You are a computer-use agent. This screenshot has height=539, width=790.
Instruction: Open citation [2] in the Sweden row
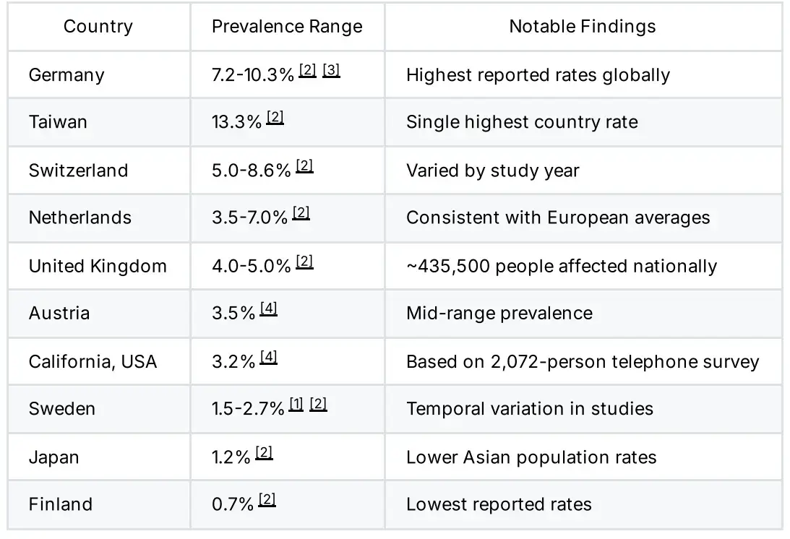pyautogui.click(x=318, y=405)
